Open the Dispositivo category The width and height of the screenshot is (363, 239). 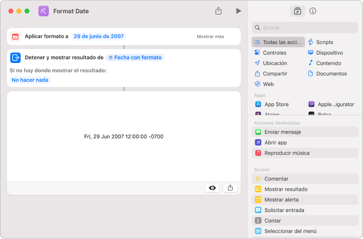(x=325, y=53)
